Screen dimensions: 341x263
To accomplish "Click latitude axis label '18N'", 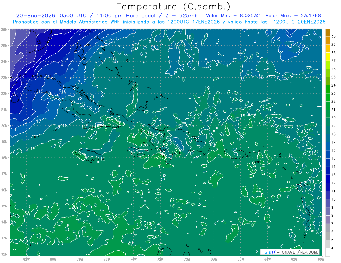I will (x=4, y=158).
